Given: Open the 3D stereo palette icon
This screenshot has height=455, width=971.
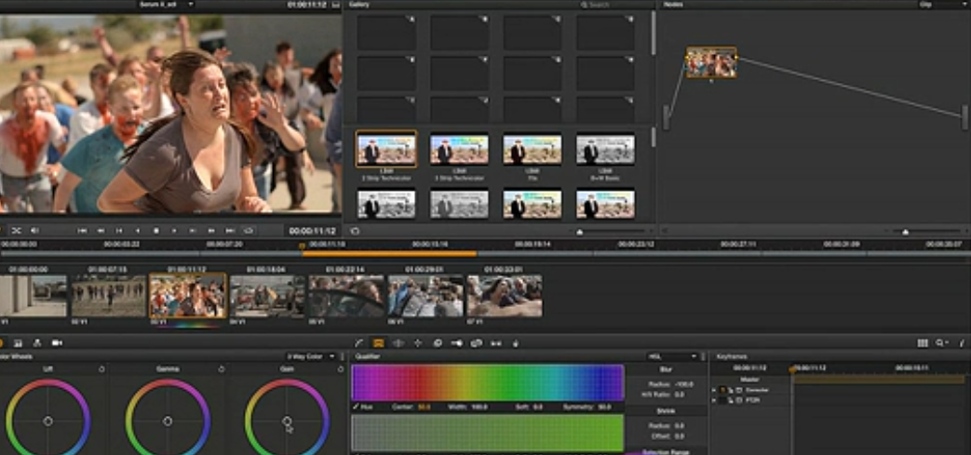Looking at the screenshot, I should 496,343.
